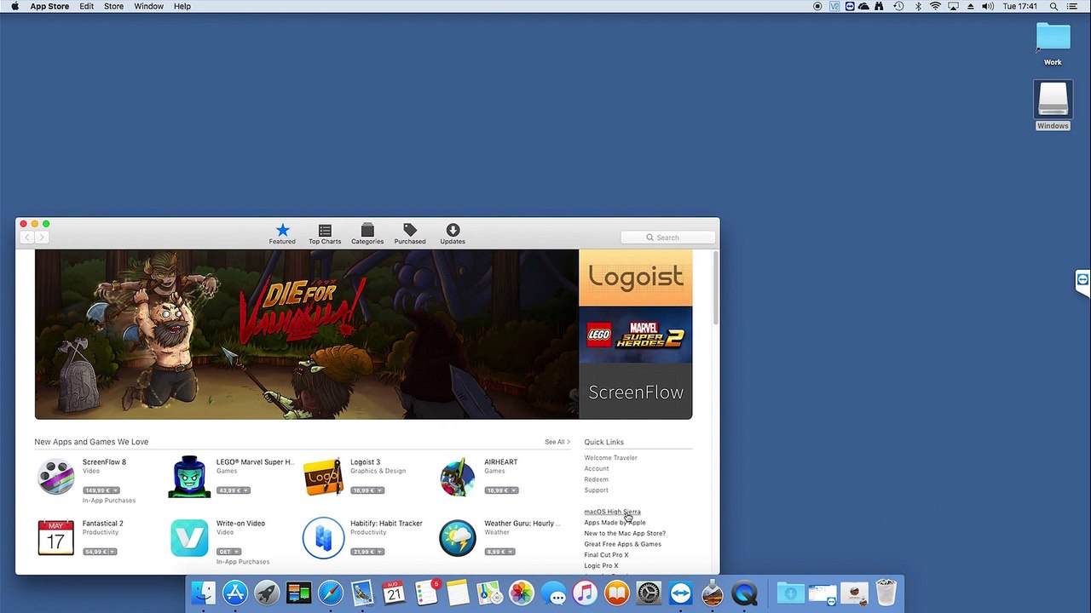Open the Categories toolbar icon

(367, 231)
